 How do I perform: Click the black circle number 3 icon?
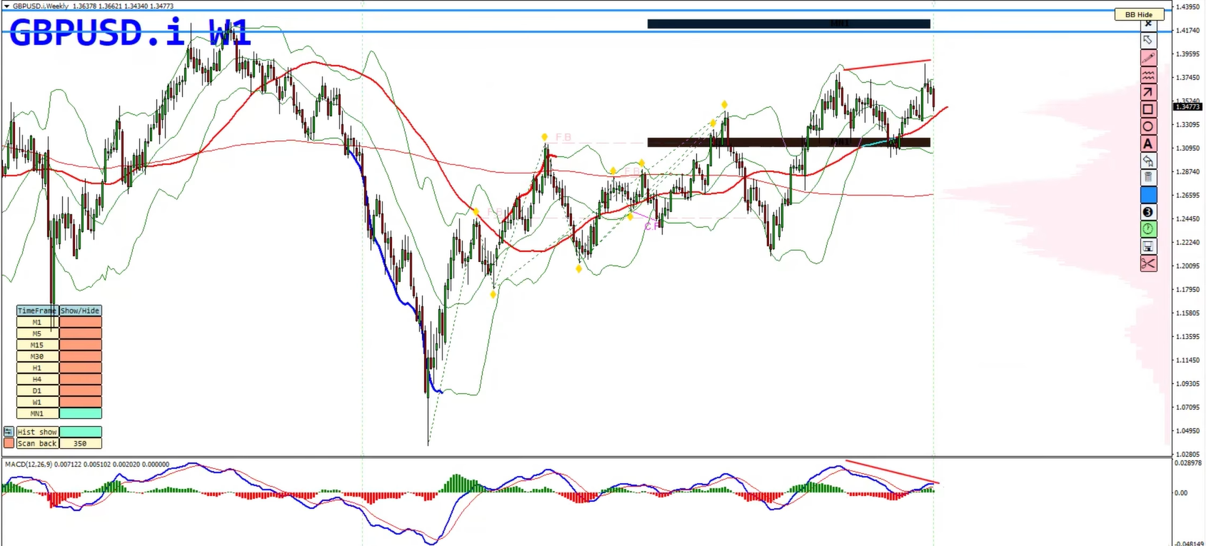[x=1147, y=212]
